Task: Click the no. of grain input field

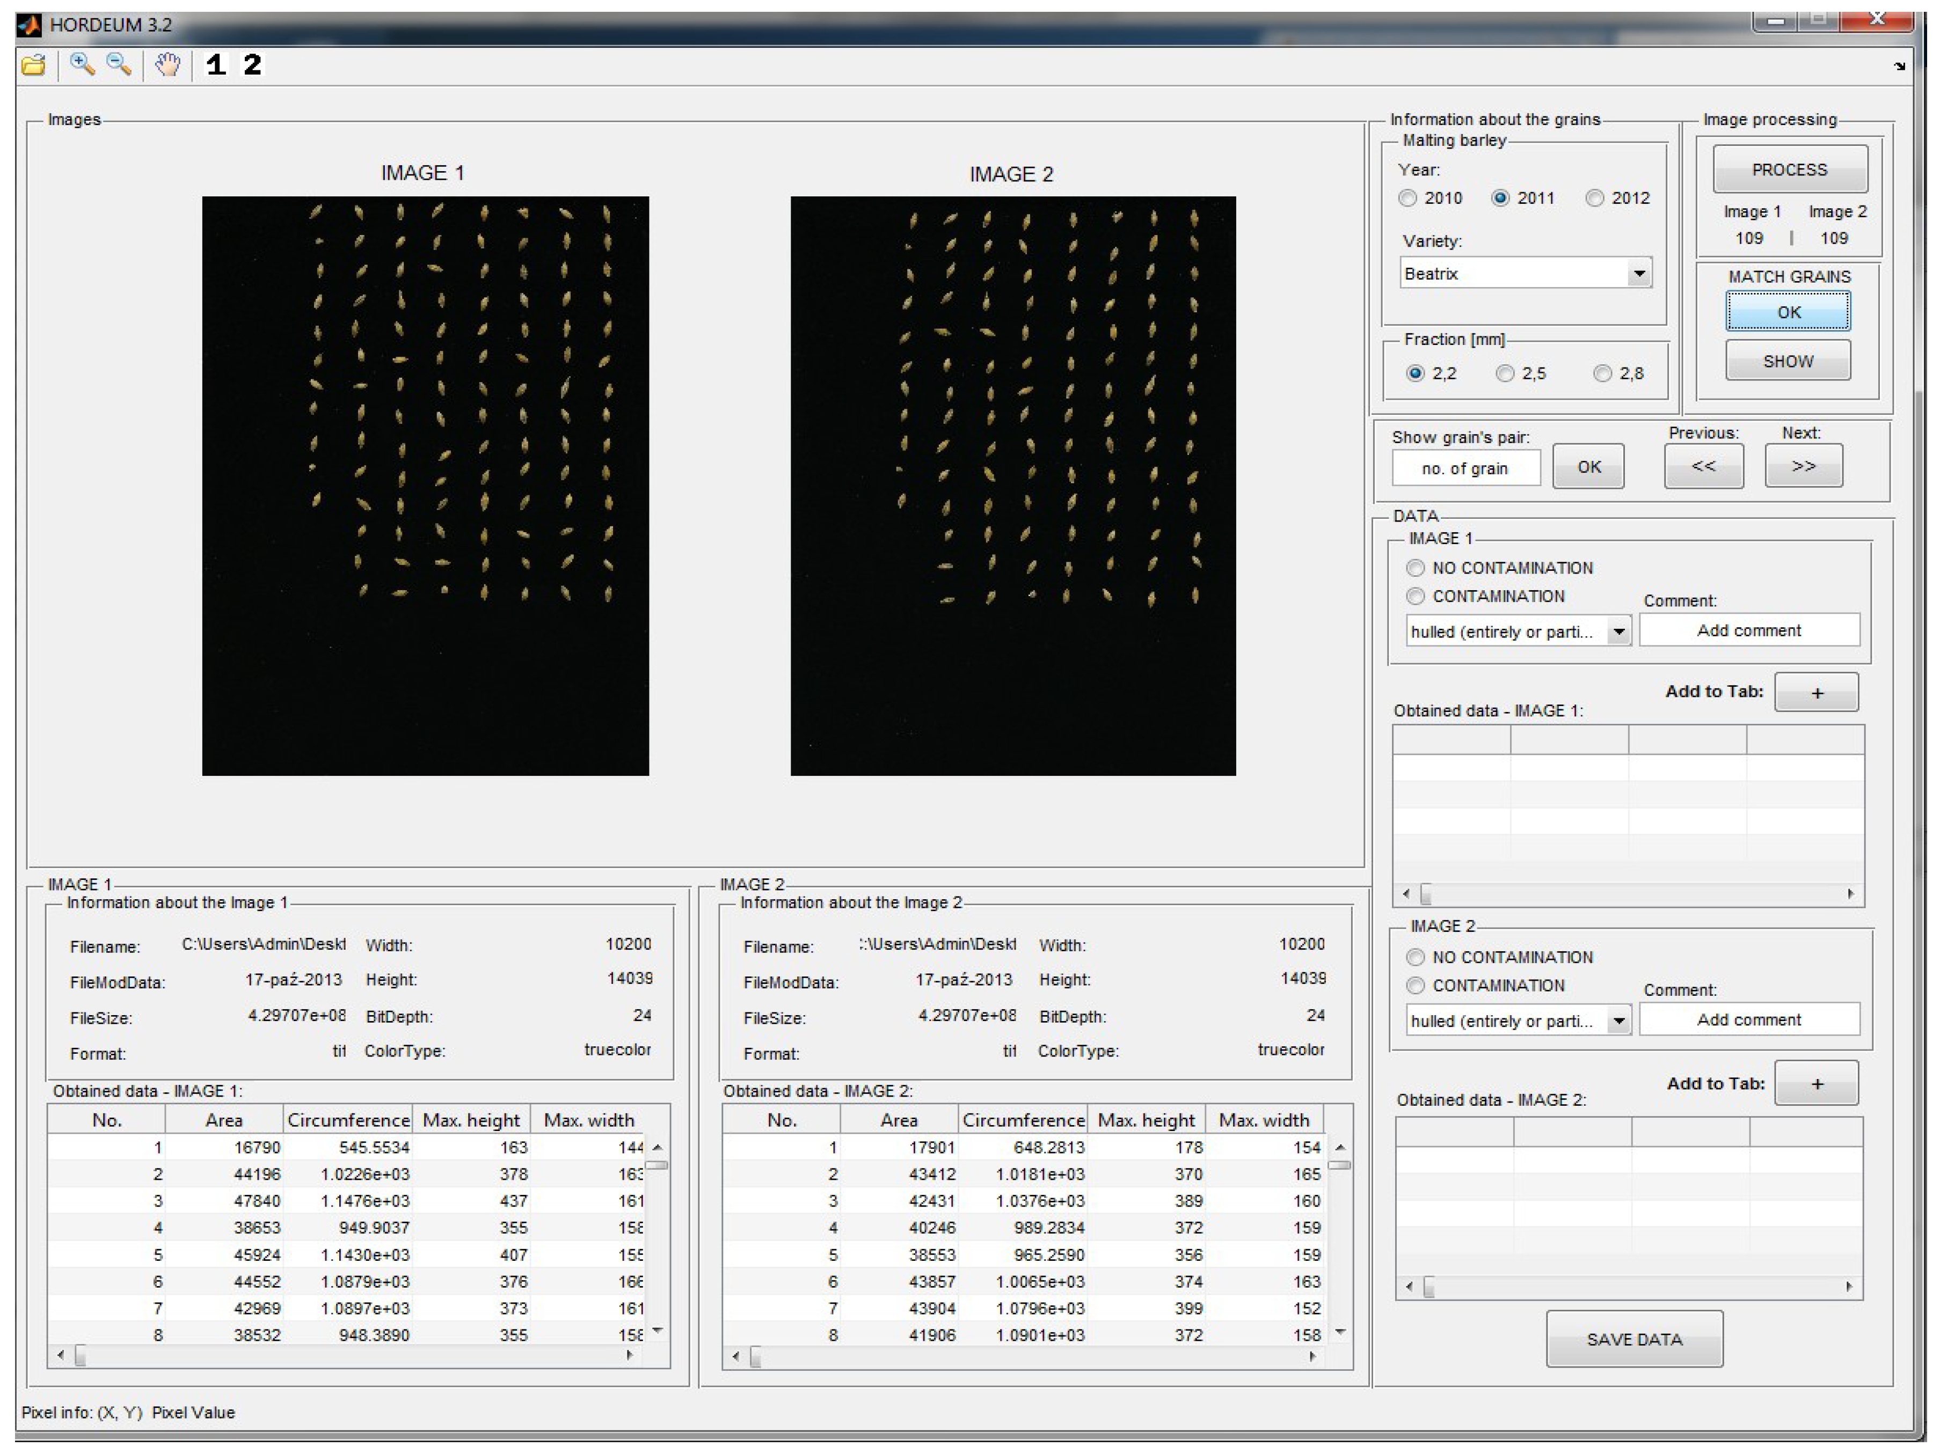Action: [x=1464, y=468]
